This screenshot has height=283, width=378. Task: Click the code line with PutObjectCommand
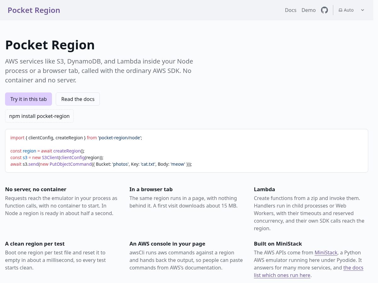[x=101, y=164]
